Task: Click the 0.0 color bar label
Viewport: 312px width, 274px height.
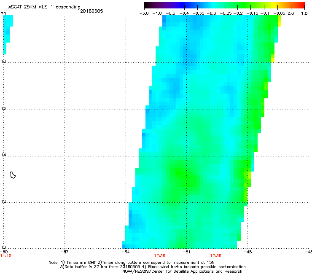Action: 291,13
